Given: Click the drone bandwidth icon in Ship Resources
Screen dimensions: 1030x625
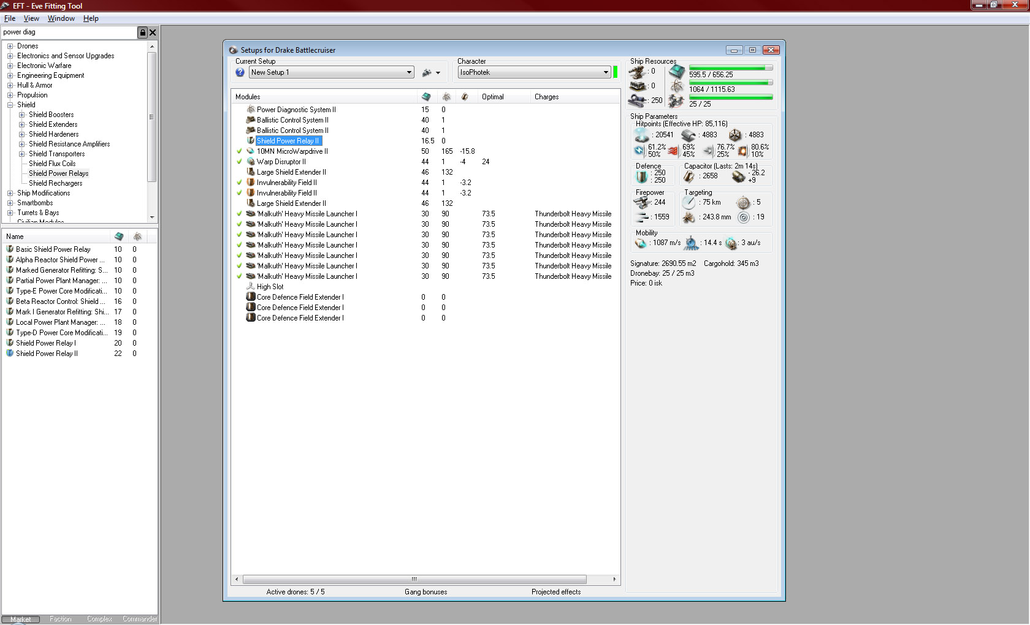Looking at the screenshot, I should pyautogui.click(x=677, y=101).
